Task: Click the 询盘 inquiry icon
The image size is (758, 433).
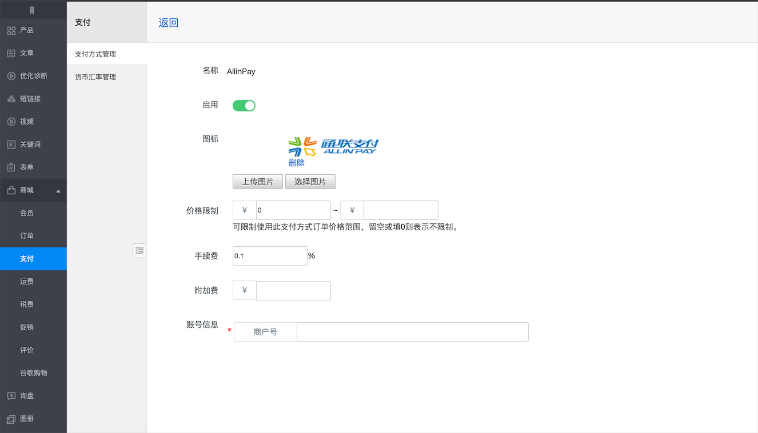Action: pyautogui.click(x=11, y=396)
